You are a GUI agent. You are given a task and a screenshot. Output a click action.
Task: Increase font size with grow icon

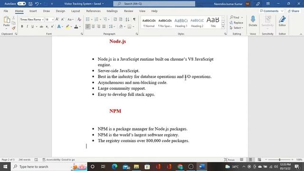(57, 19)
